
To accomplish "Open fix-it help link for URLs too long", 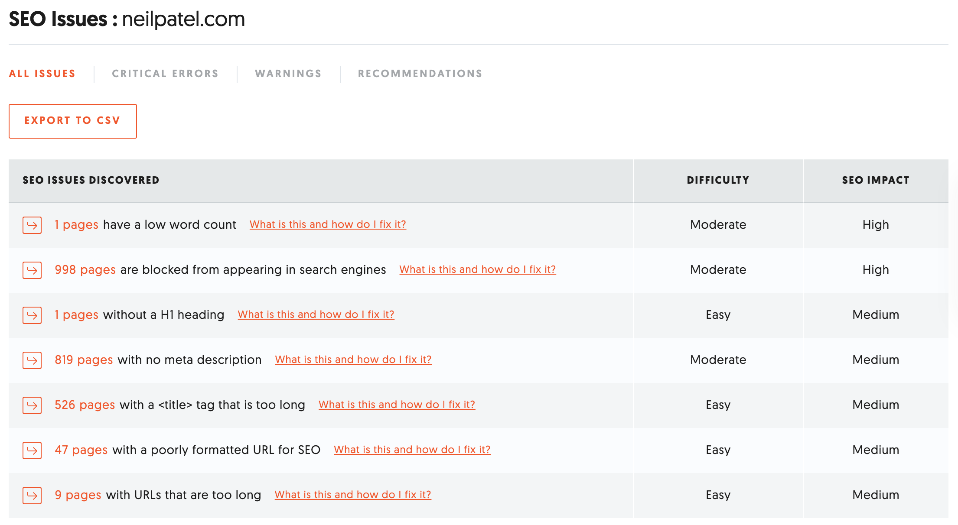I will point(353,495).
